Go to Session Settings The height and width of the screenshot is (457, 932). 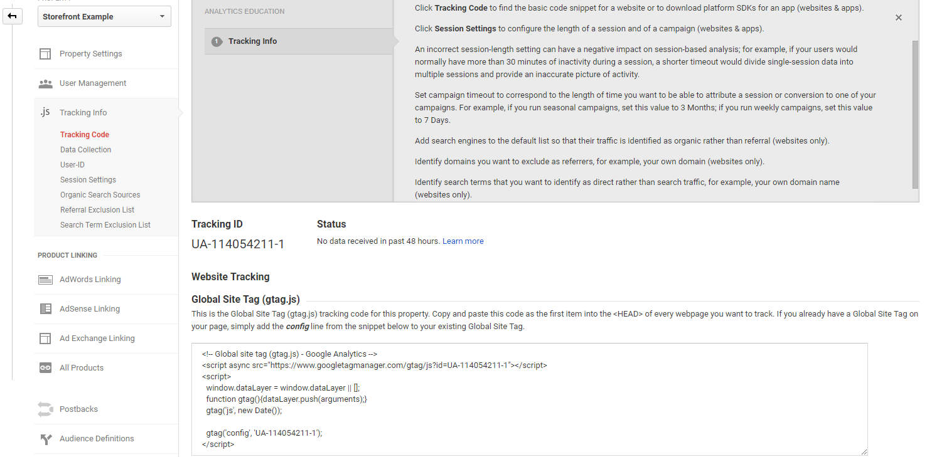[88, 180]
